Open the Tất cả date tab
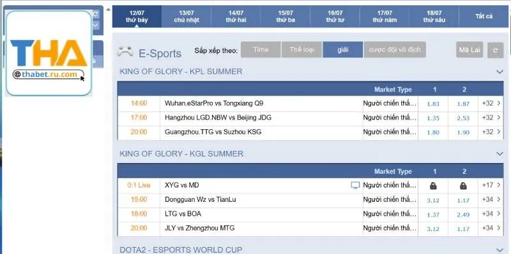511x254 pixels. click(x=484, y=17)
